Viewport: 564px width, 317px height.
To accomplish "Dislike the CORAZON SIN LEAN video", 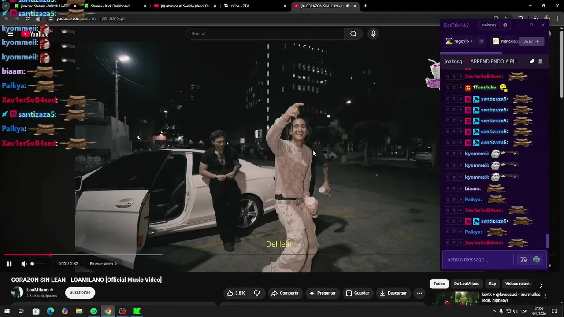I will [257, 293].
